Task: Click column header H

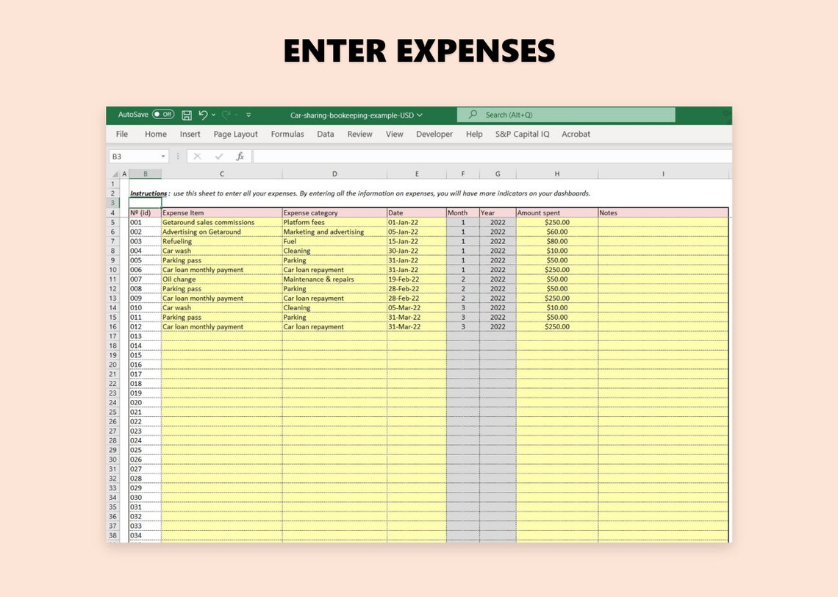Action: (556, 174)
